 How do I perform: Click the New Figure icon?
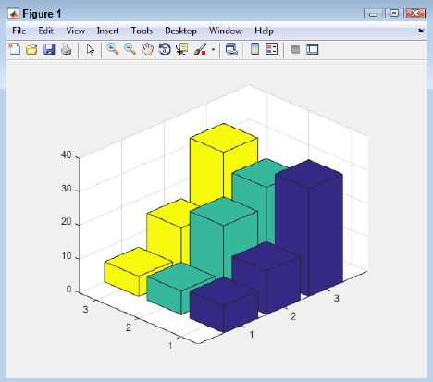coord(15,50)
